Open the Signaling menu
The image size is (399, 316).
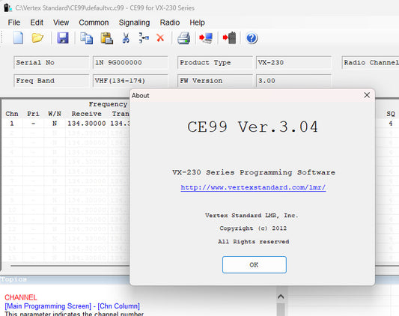tap(134, 22)
